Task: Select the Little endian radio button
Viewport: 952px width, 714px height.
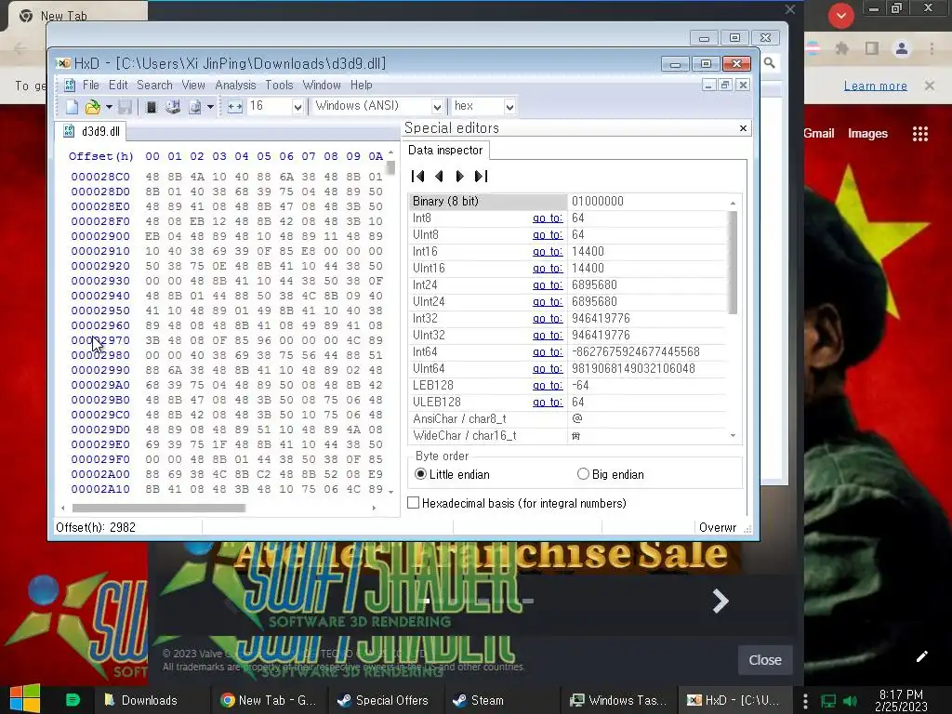Action: coord(420,474)
